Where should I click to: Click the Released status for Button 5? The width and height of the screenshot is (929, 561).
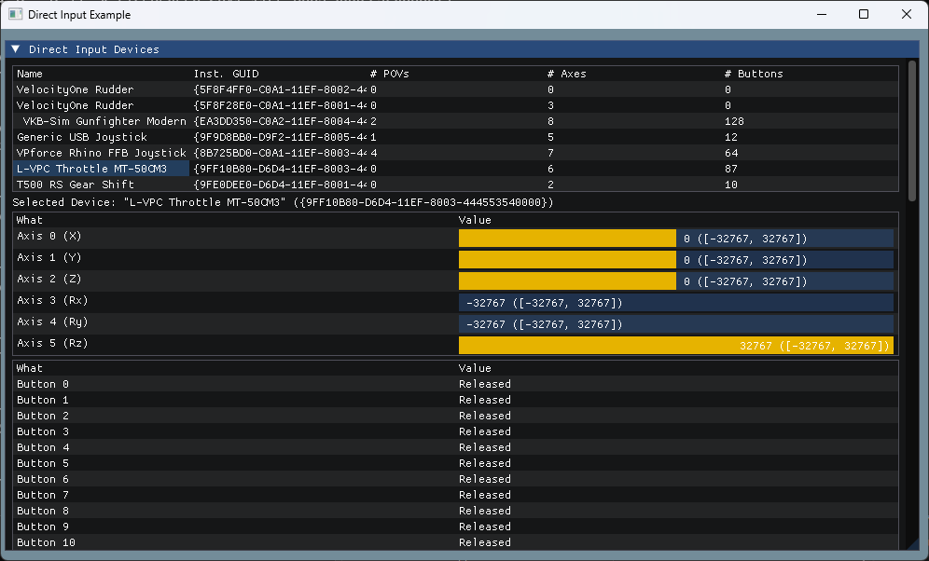pos(482,463)
